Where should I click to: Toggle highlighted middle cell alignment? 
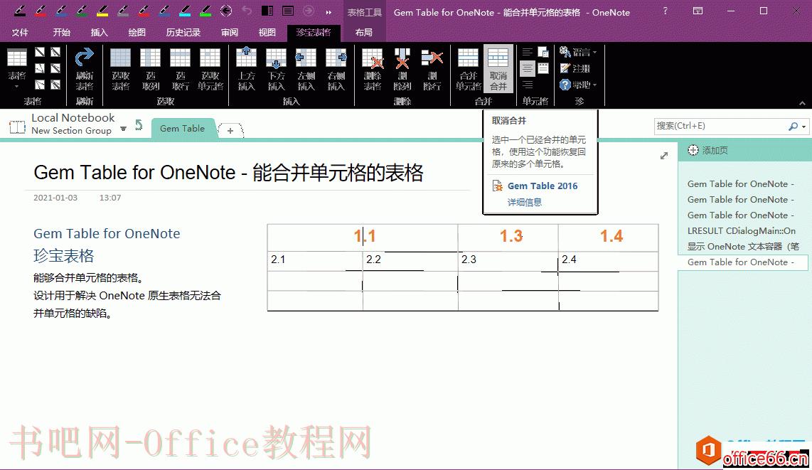[527, 68]
